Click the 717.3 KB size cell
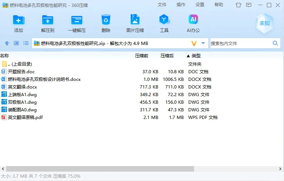Image resolution: width=284 pixels, height=181 pixels. (x=149, y=87)
